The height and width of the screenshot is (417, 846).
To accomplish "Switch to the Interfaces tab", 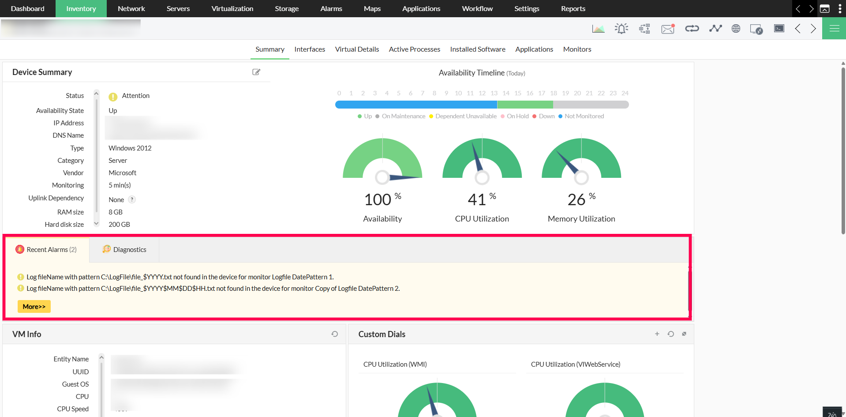I will (x=310, y=49).
